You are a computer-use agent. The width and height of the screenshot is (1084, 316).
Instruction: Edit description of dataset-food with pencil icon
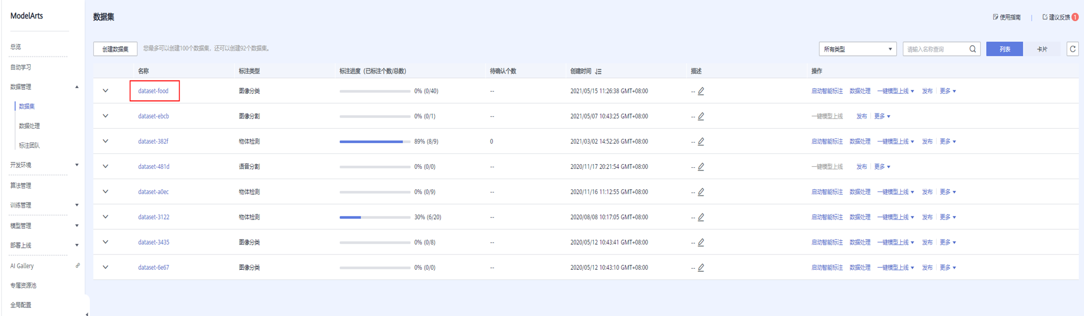[x=701, y=91]
